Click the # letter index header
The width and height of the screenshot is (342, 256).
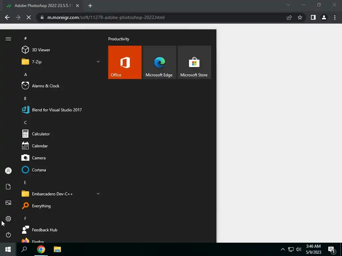point(25,38)
